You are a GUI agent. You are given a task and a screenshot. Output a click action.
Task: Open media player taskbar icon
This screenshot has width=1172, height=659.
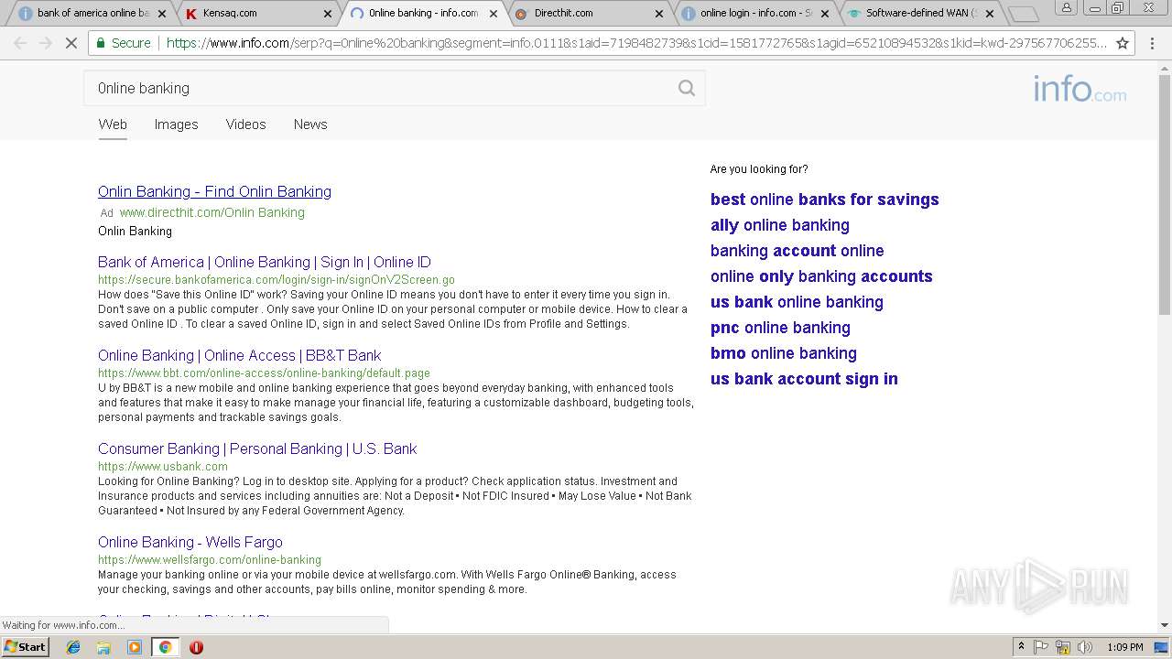[x=135, y=647]
